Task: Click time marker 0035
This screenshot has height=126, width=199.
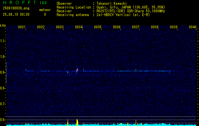Action: point(98,27)
